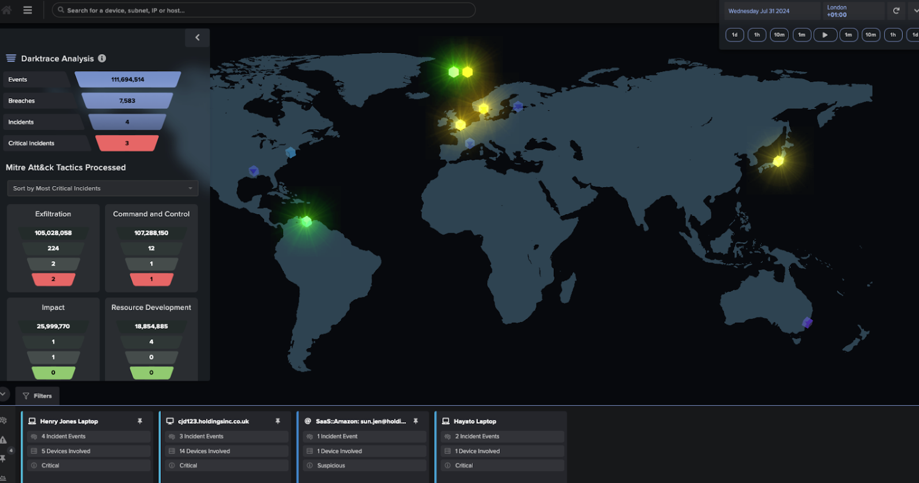919x483 pixels.
Task: Change the London +01:00 timezone
Action: pos(854,11)
